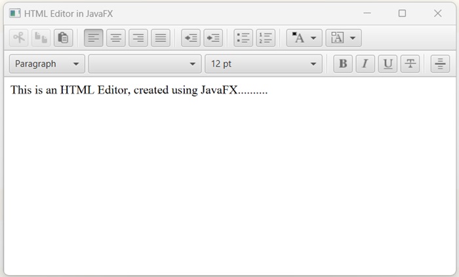Toggle Align Right
The width and height of the screenshot is (459, 277).
[x=138, y=38]
